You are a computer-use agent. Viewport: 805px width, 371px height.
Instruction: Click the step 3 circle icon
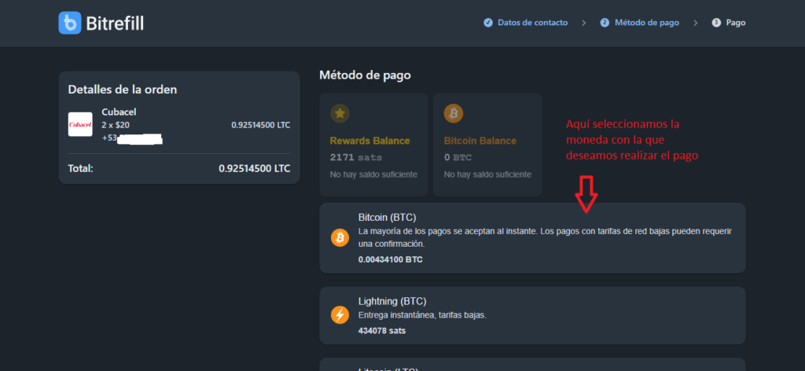(x=716, y=23)
